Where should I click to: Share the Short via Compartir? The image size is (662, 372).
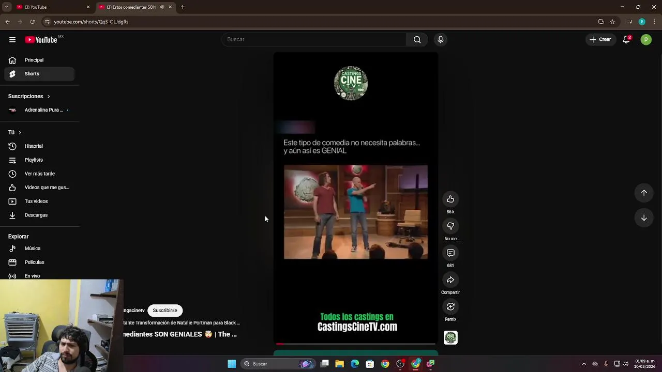[x=450, y=280]
